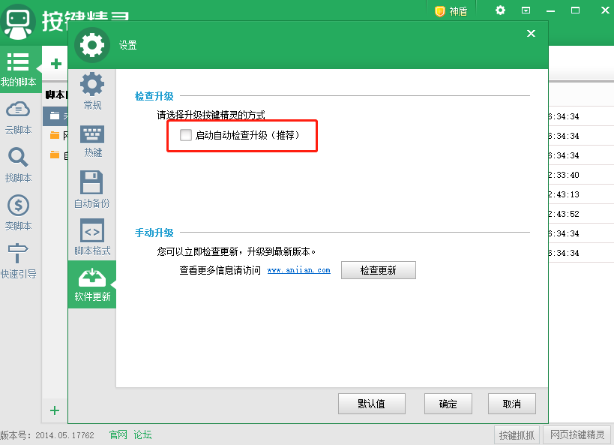Viewport: 614px width, 445px height.
Task: Open 找脚本 search scripts
Action: pos(18,165)
